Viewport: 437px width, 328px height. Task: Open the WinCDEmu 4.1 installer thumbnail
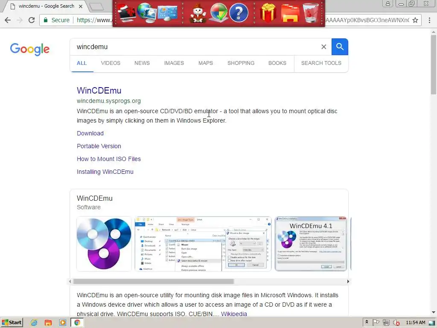point(311,244)
